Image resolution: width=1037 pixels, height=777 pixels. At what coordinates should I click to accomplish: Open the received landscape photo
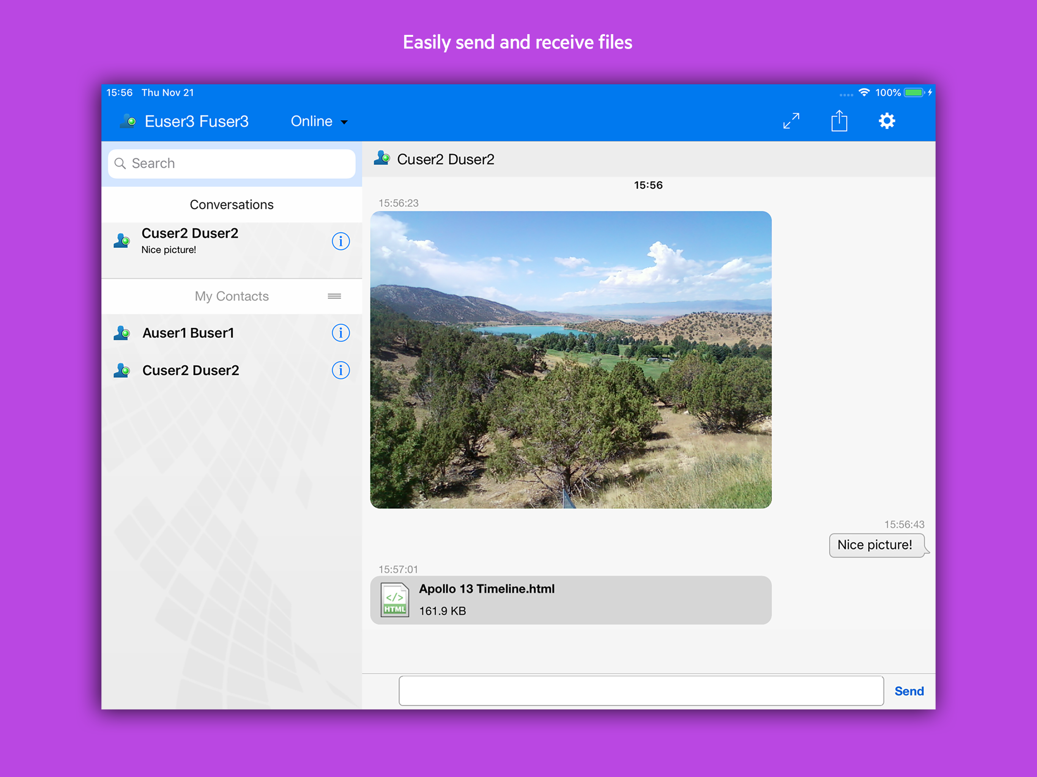click(570, 361)
